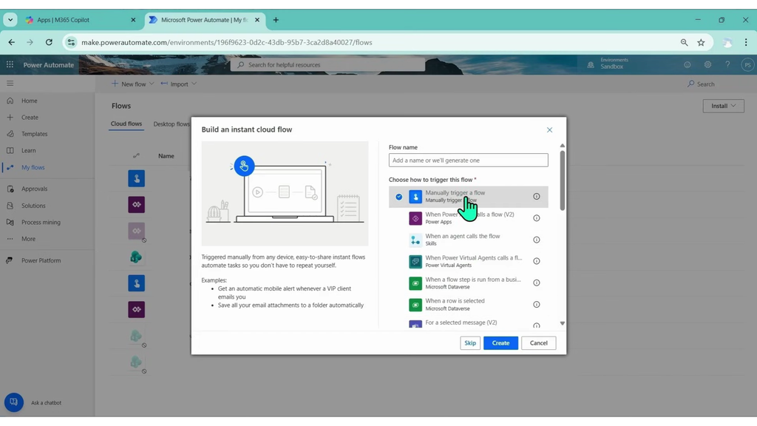Reload the page in browser
This screenshot has width=757, height=426.
tap(49, 42)
